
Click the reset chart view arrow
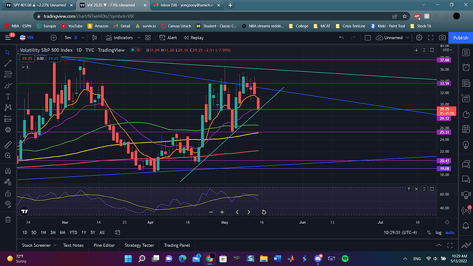(x=264, y=212)
